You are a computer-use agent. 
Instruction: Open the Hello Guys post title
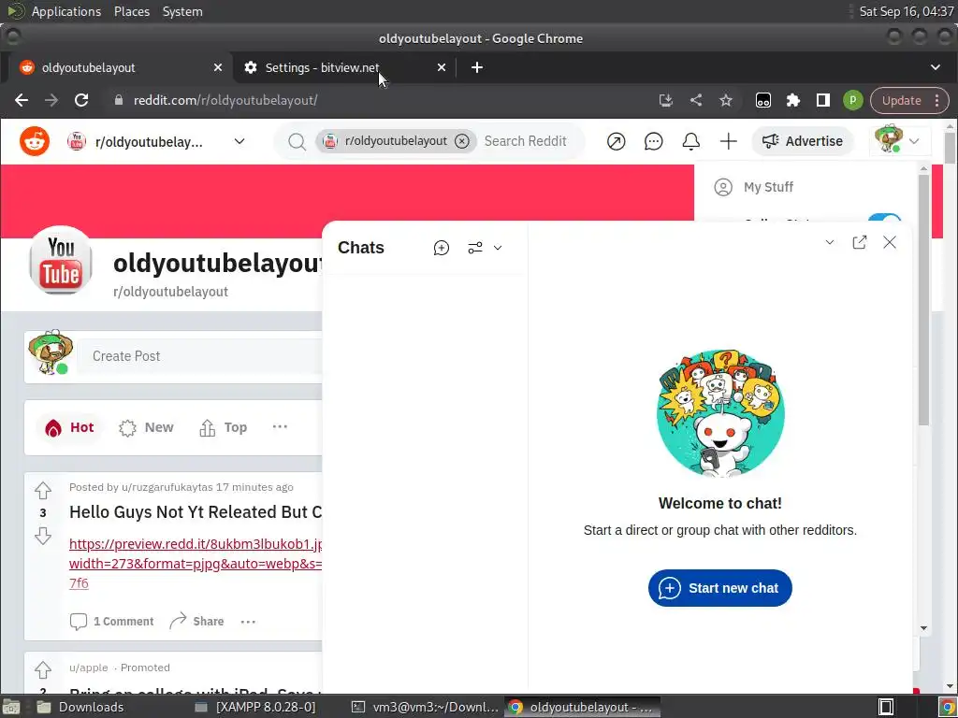point(196,511)
